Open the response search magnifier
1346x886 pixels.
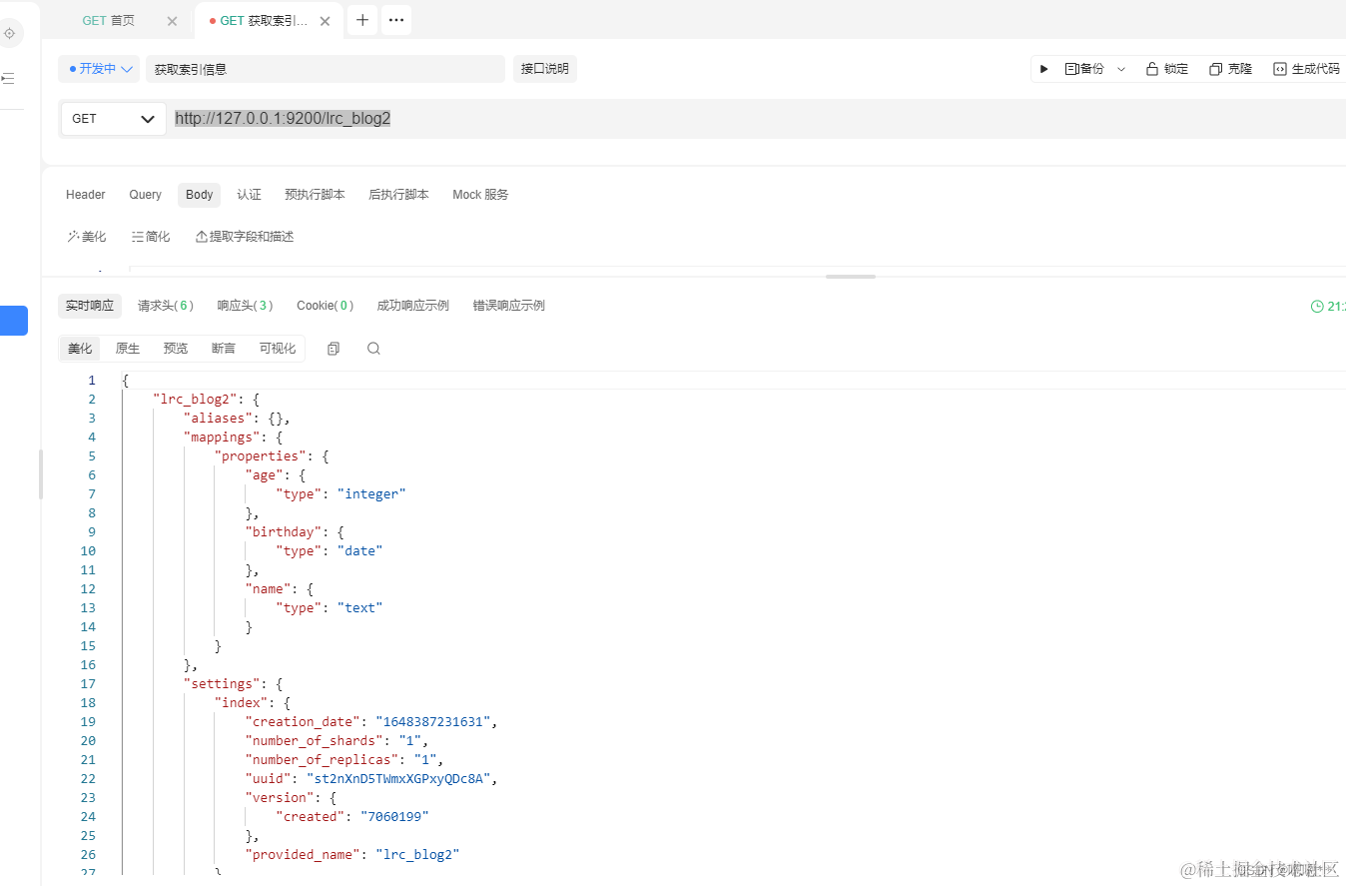(373, 349)
